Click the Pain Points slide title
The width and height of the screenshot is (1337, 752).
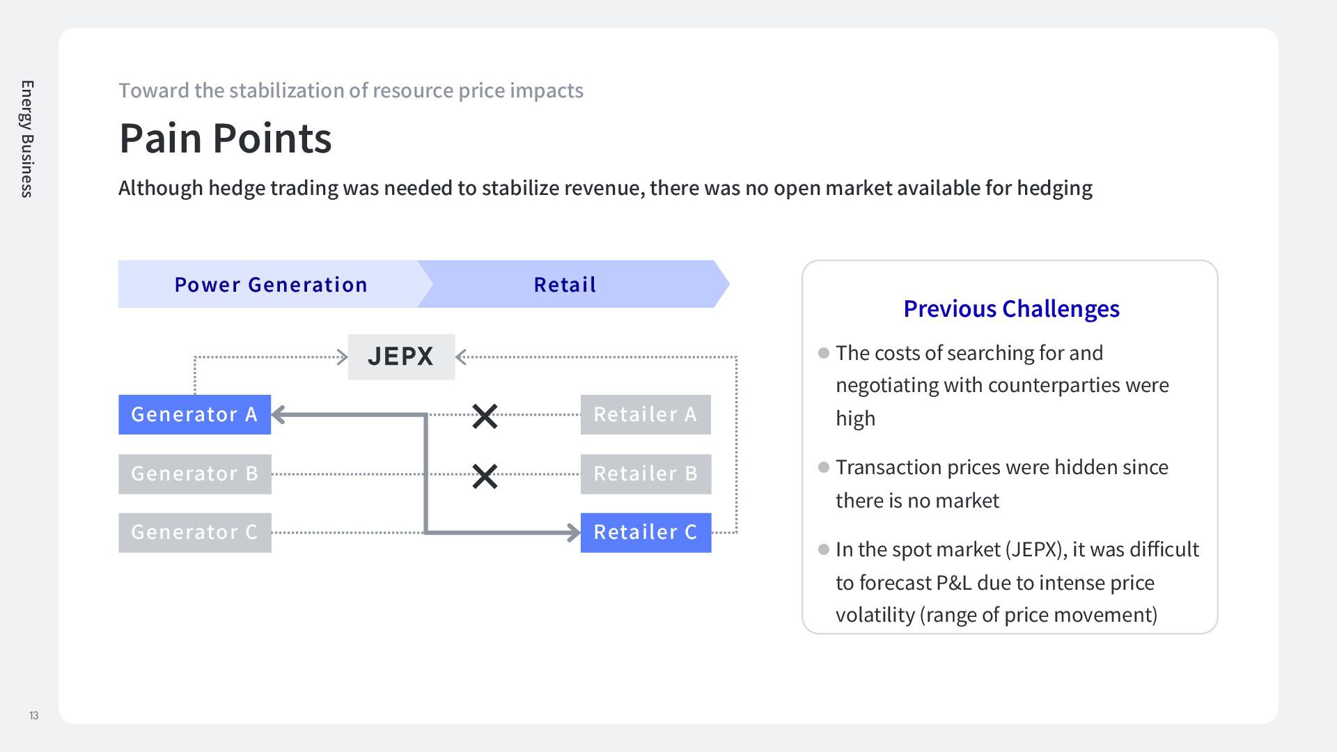coord(226,138)
